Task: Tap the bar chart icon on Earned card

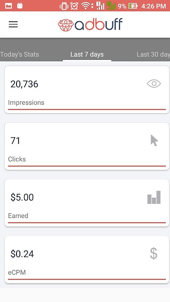Action: (154, 197)
